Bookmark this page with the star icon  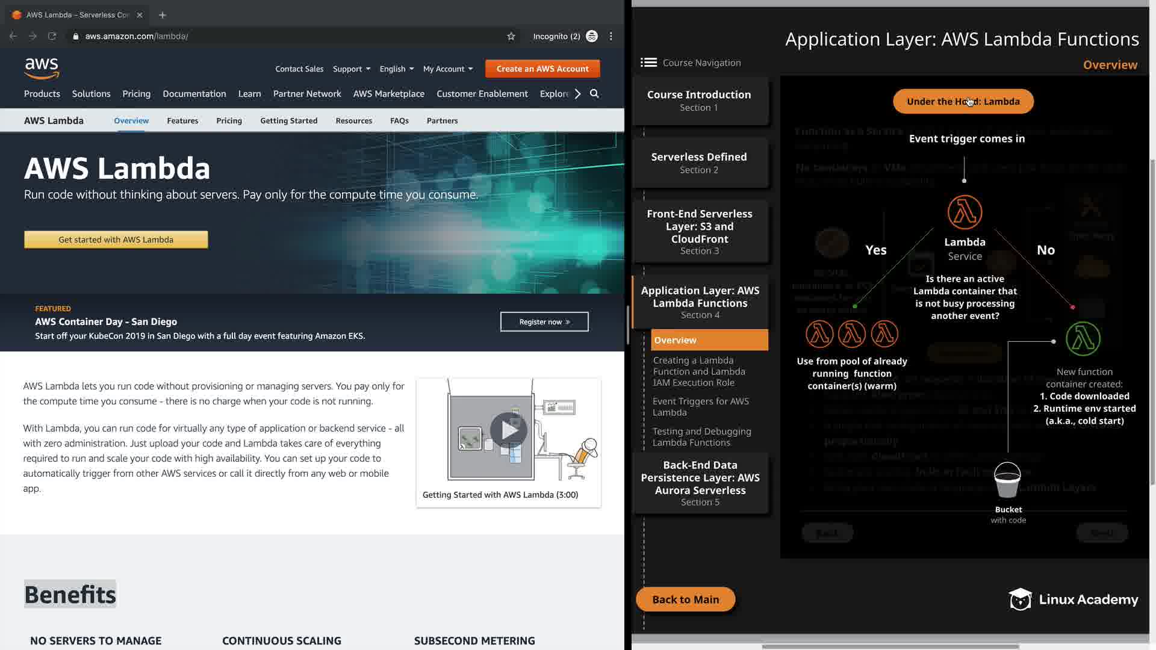coord(511,36)
